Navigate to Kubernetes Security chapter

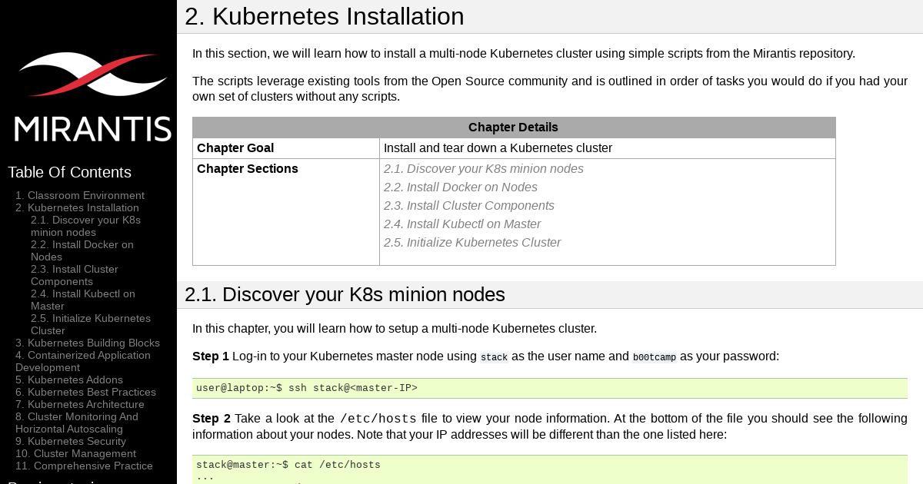tap(76, 441)
